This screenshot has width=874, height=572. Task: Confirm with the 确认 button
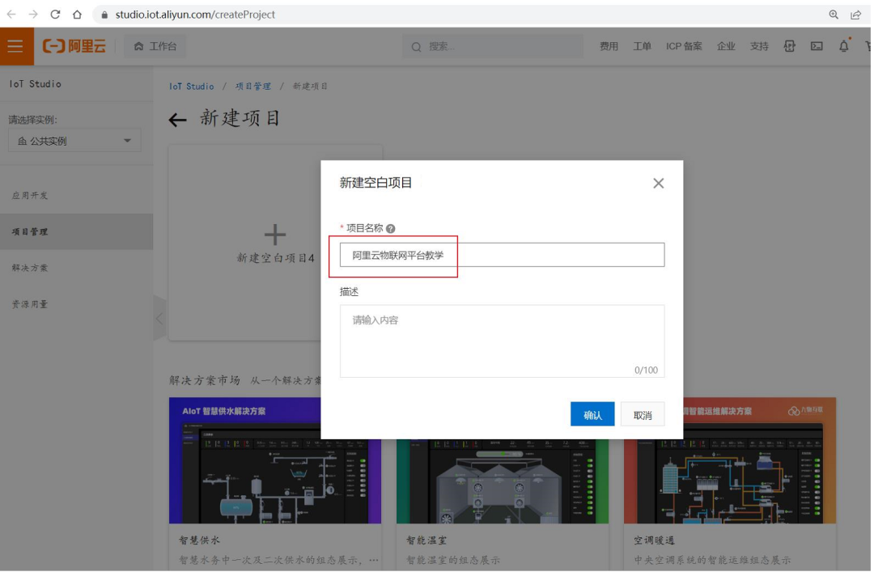coord(592,414)
